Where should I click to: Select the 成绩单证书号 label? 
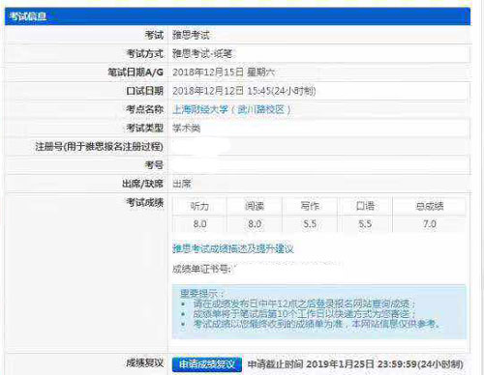point(202,269)
